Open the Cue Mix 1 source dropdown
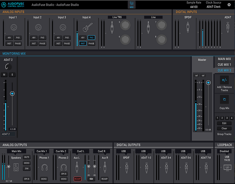 (41, 151)
